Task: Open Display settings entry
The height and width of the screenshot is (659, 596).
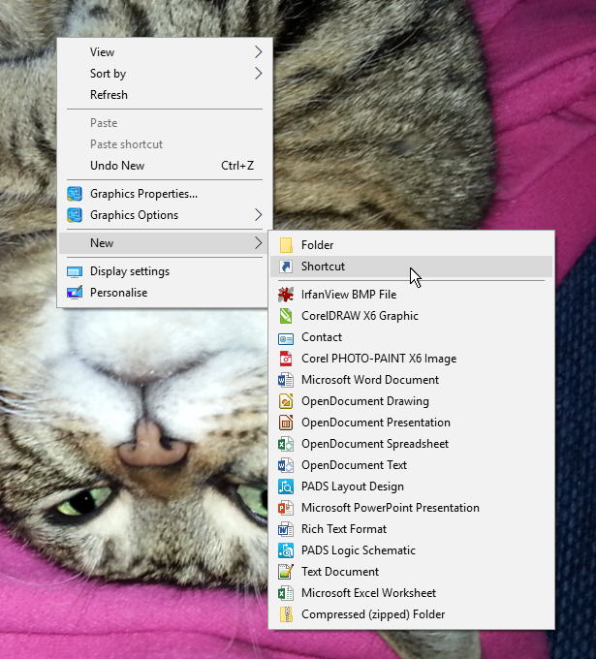Action: (x=165, y=271)
